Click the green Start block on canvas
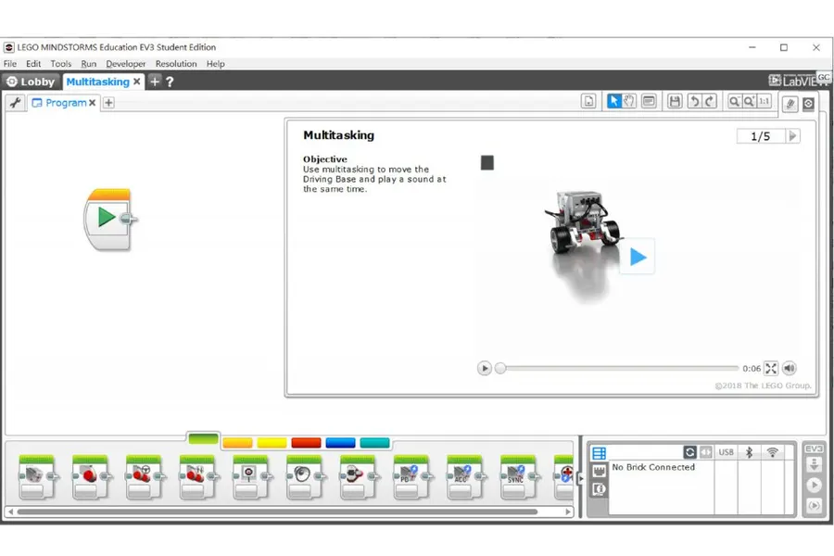 point(108,219)
